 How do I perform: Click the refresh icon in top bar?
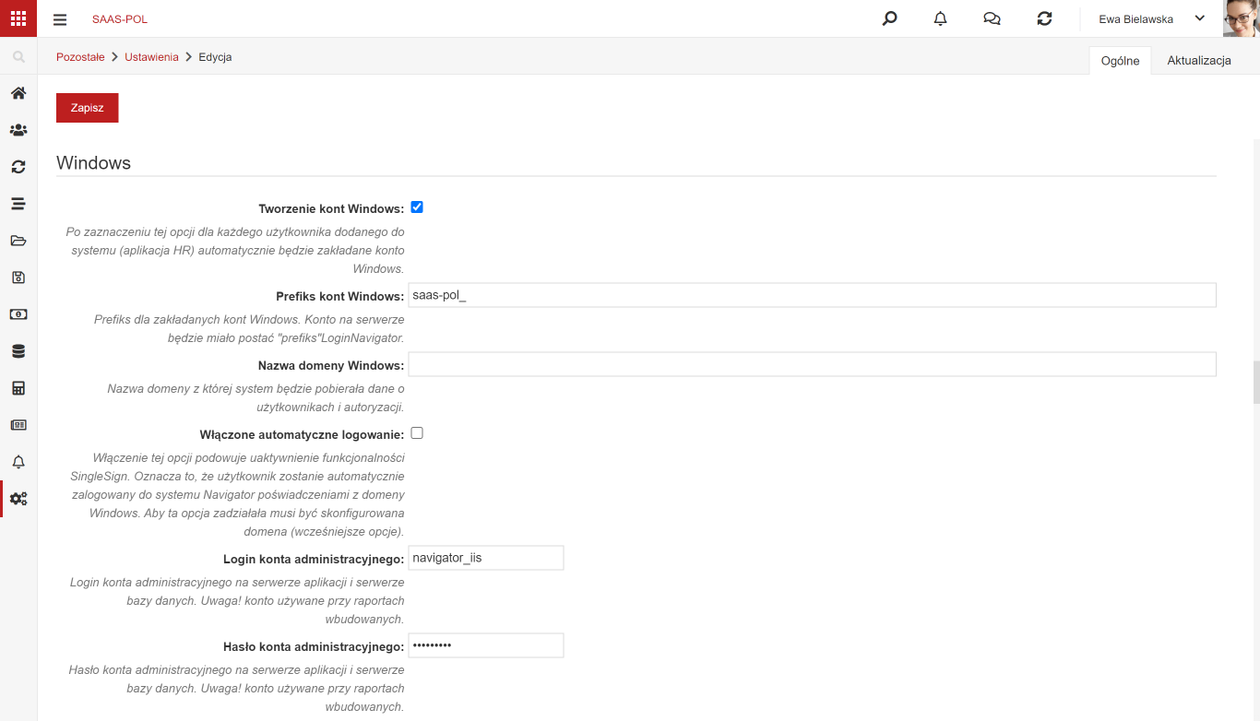point(1044,18)
